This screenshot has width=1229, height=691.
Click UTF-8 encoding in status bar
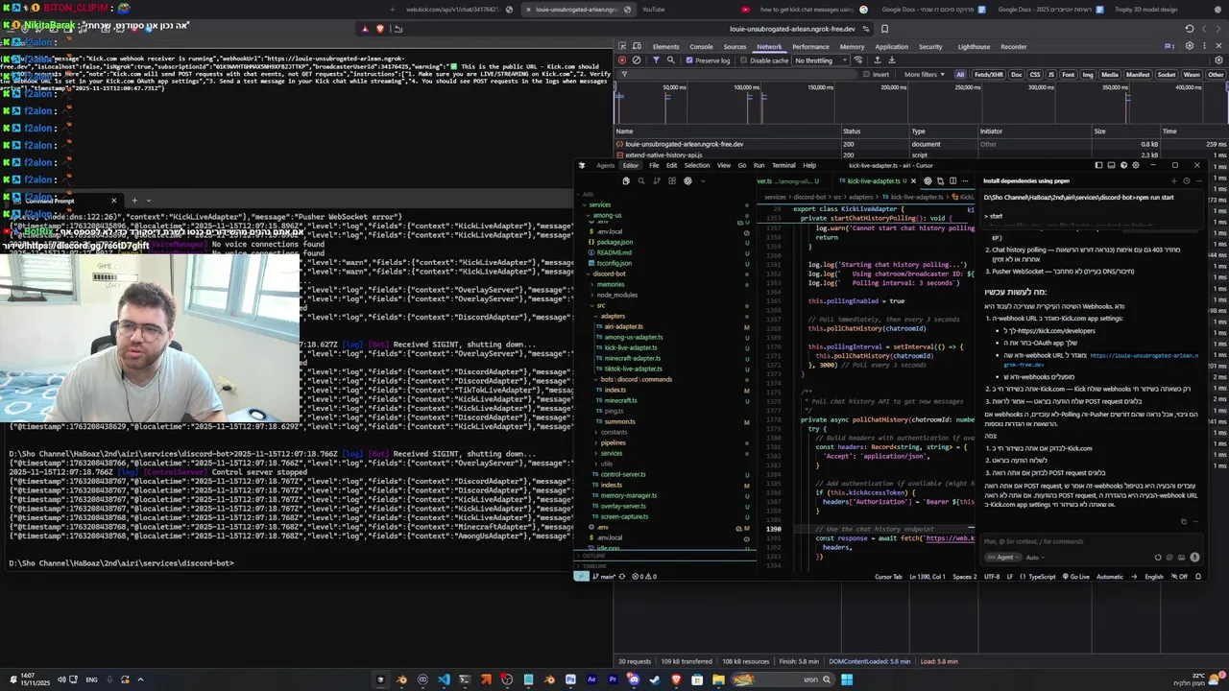point(992,577)
